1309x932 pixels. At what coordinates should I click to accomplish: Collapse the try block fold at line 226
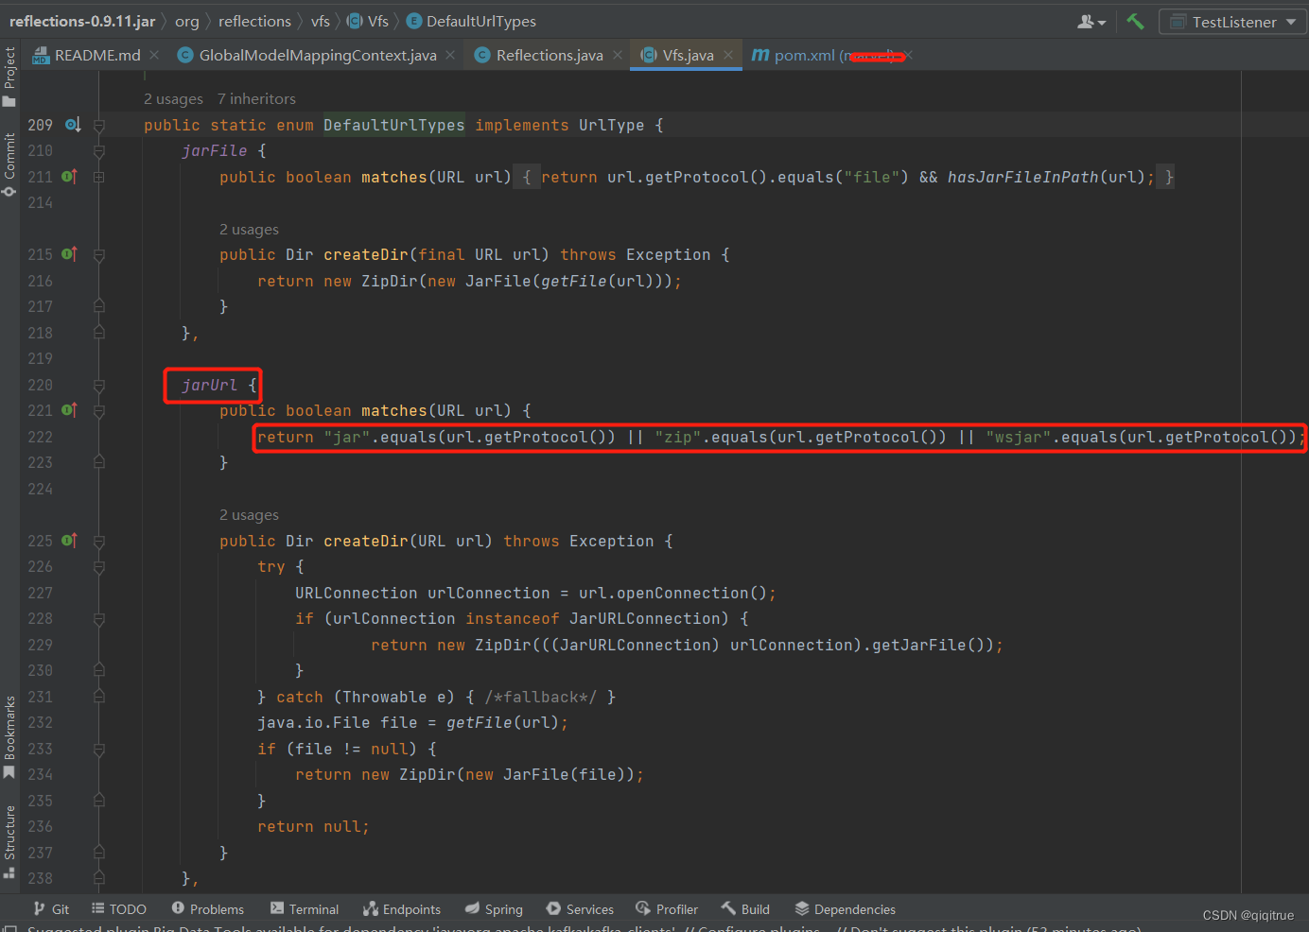[x=99, y=567]
